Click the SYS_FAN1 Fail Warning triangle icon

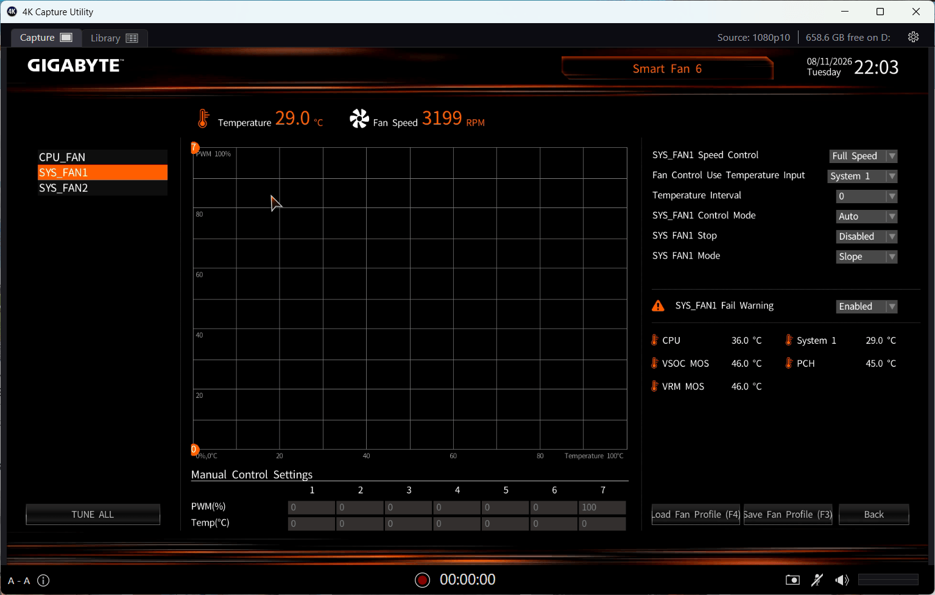tap(658, 305)
